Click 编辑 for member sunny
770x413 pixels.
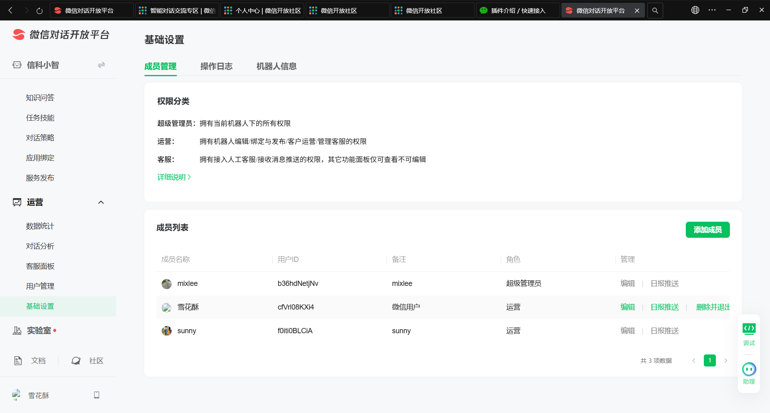click(x=628, y=331)
